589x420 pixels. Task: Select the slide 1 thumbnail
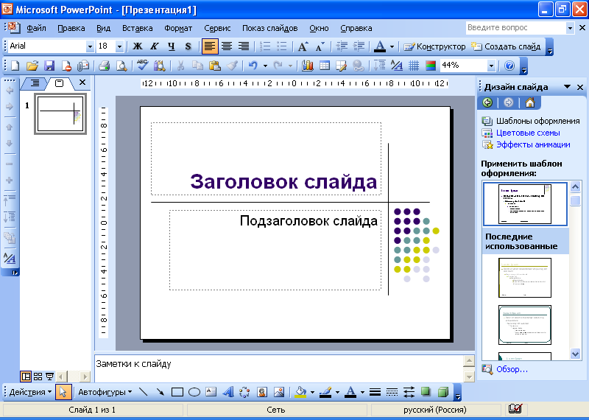(60, 114)
